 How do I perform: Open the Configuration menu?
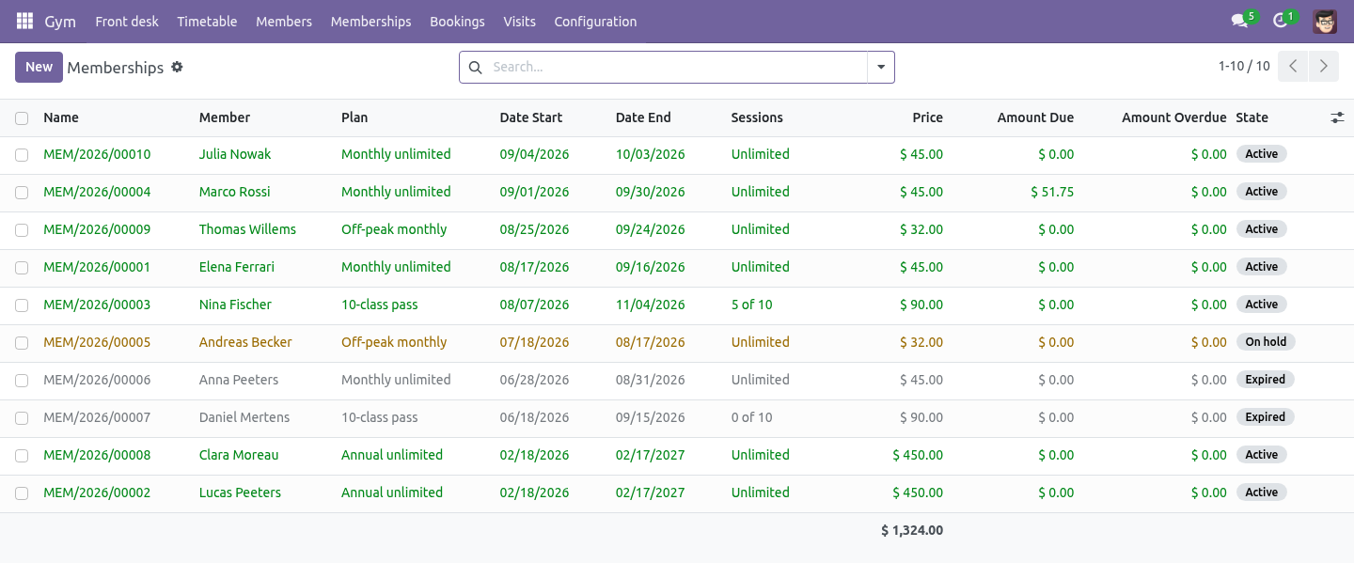click(595, 21)
